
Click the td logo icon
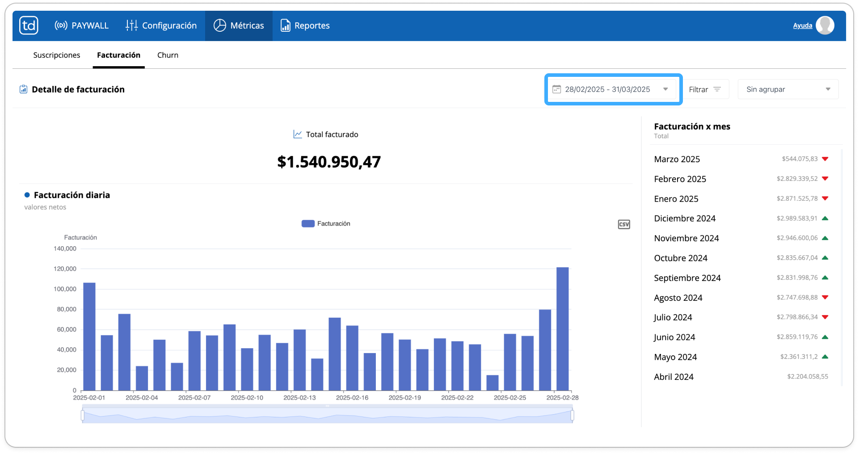(29, 25)
